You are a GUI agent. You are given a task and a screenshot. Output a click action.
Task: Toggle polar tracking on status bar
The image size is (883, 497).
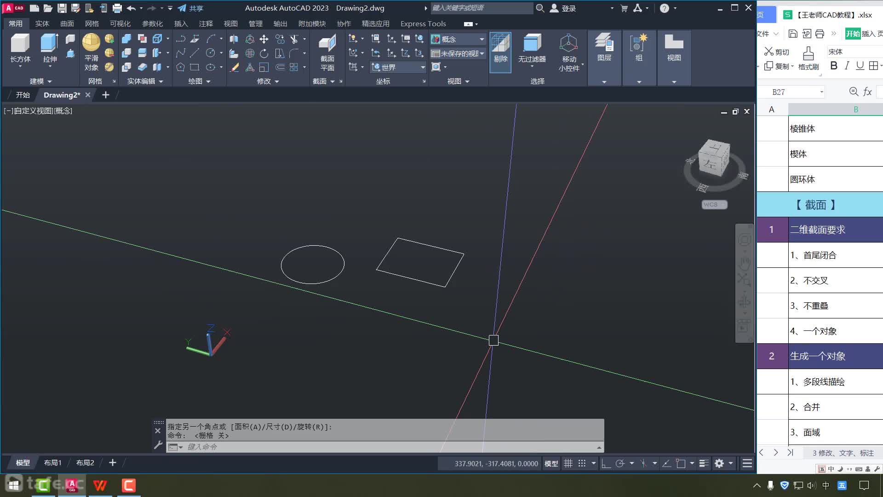coord(620,463)
